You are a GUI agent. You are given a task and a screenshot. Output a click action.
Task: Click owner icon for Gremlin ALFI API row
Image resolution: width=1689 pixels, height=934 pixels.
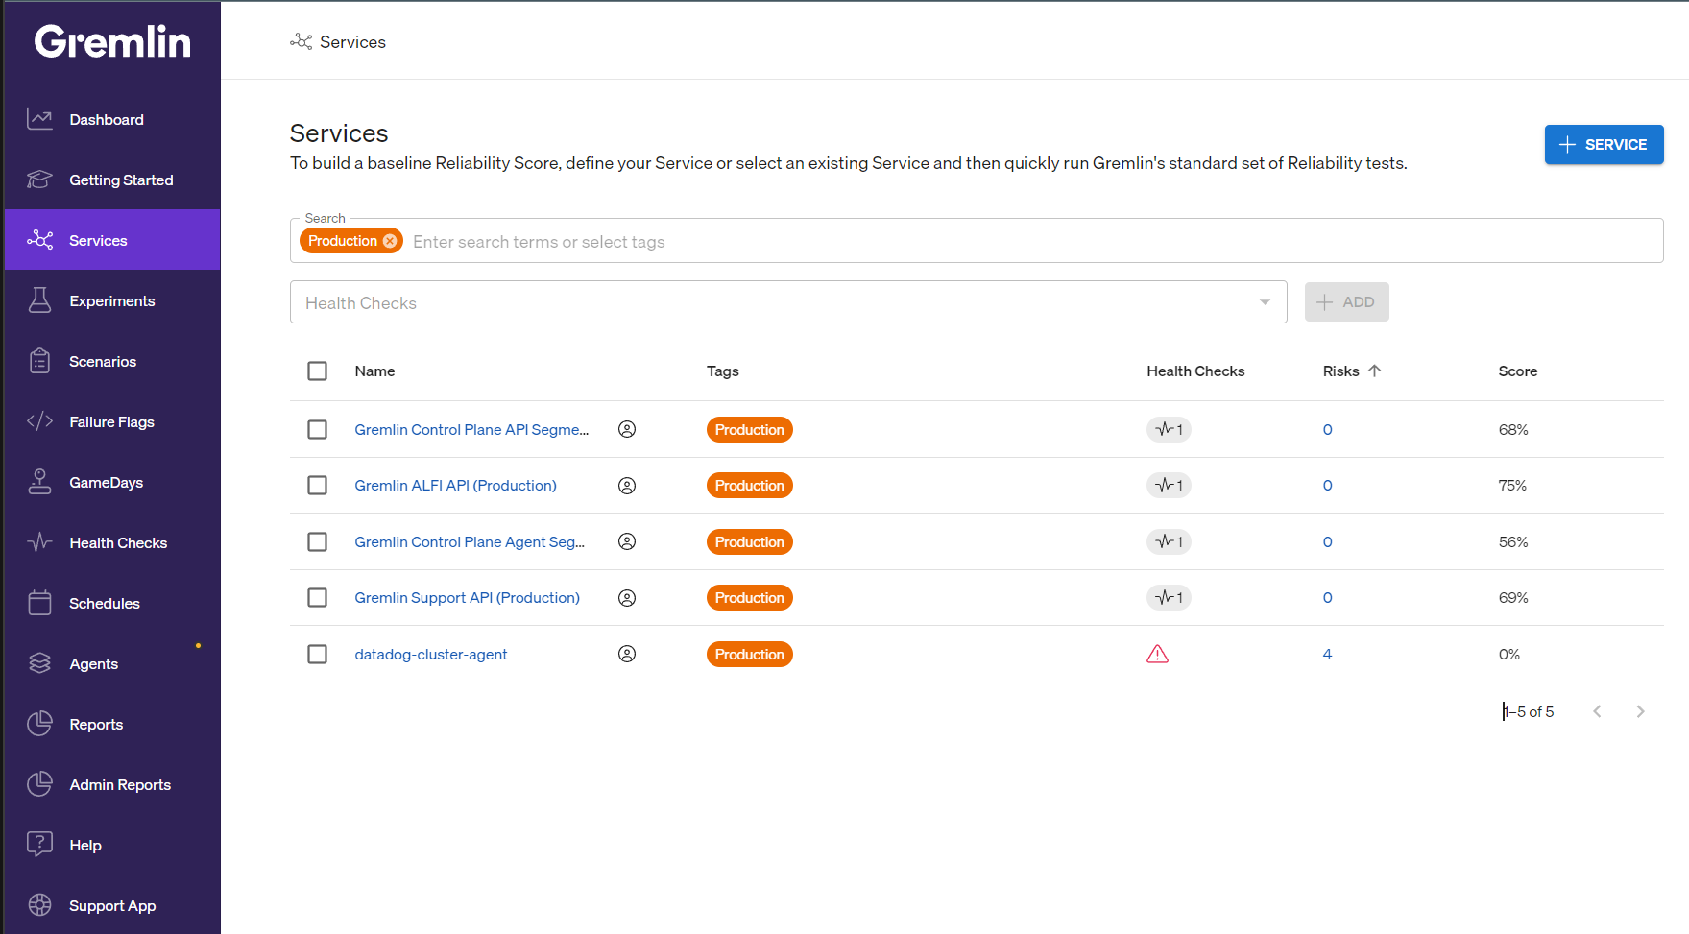(627, 486)
